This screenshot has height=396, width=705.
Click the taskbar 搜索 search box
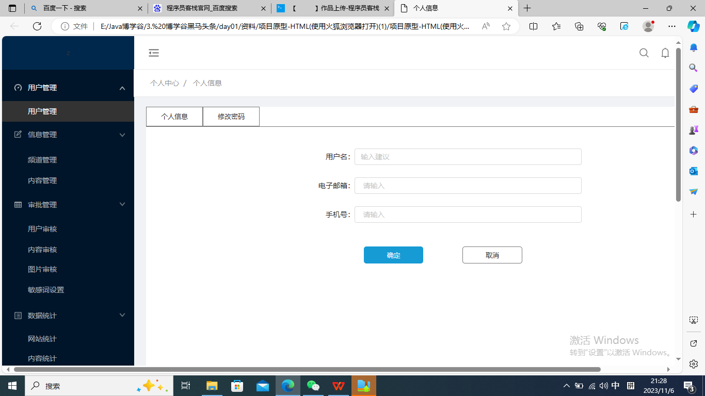pos(98,386)
